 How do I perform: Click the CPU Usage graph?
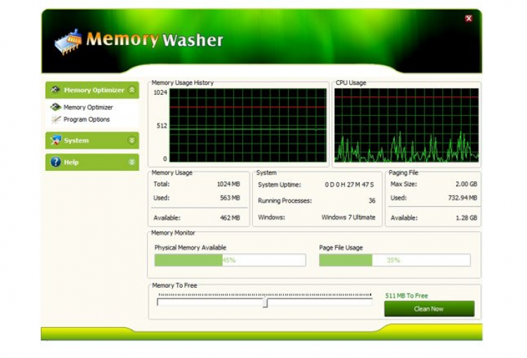(x=406, y=125)
